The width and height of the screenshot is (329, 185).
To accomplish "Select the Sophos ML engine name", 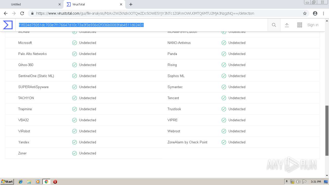I will point(176,76).
